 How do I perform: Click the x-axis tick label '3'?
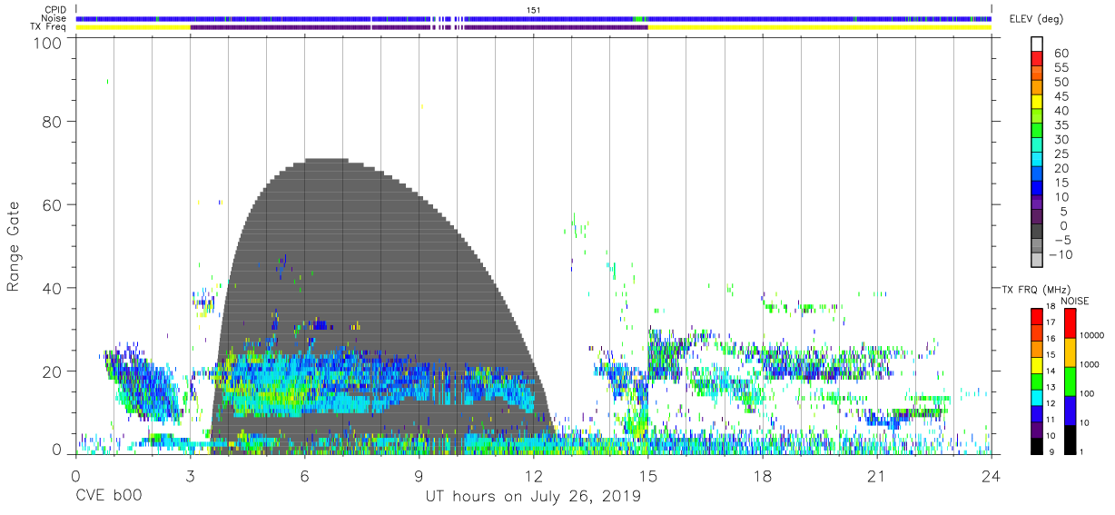[x=190, y=476]
